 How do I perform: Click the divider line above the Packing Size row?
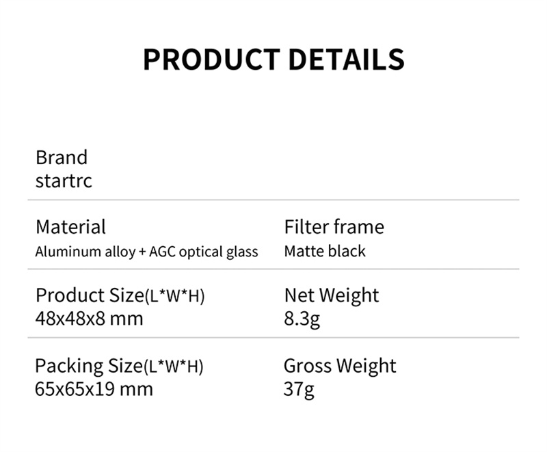[x=273, y=338]
